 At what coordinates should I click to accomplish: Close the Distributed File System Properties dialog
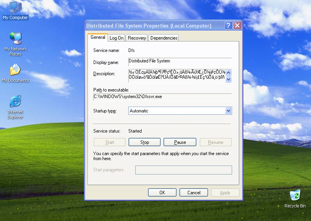237,26
